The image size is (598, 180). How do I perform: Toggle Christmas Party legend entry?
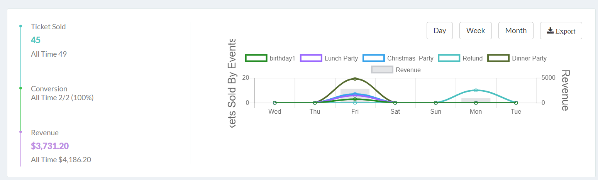(398, 58)
